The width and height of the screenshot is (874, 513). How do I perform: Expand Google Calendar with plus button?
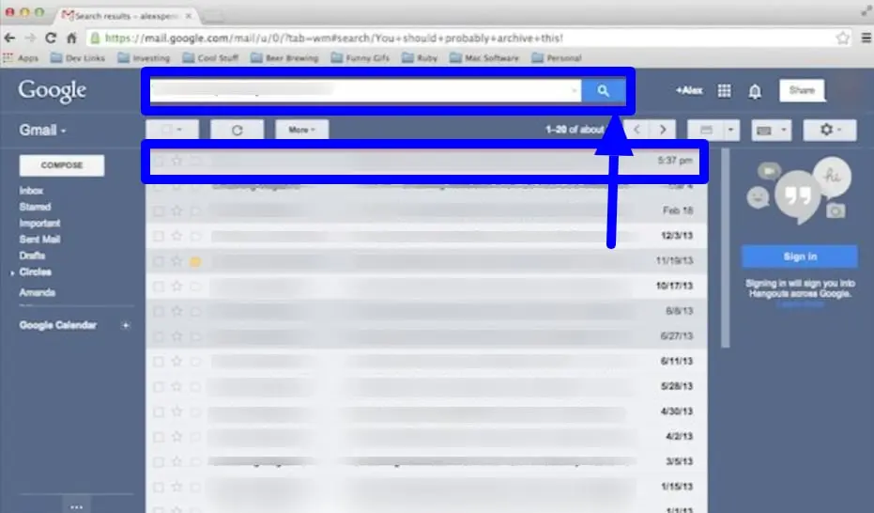(126, 325)
